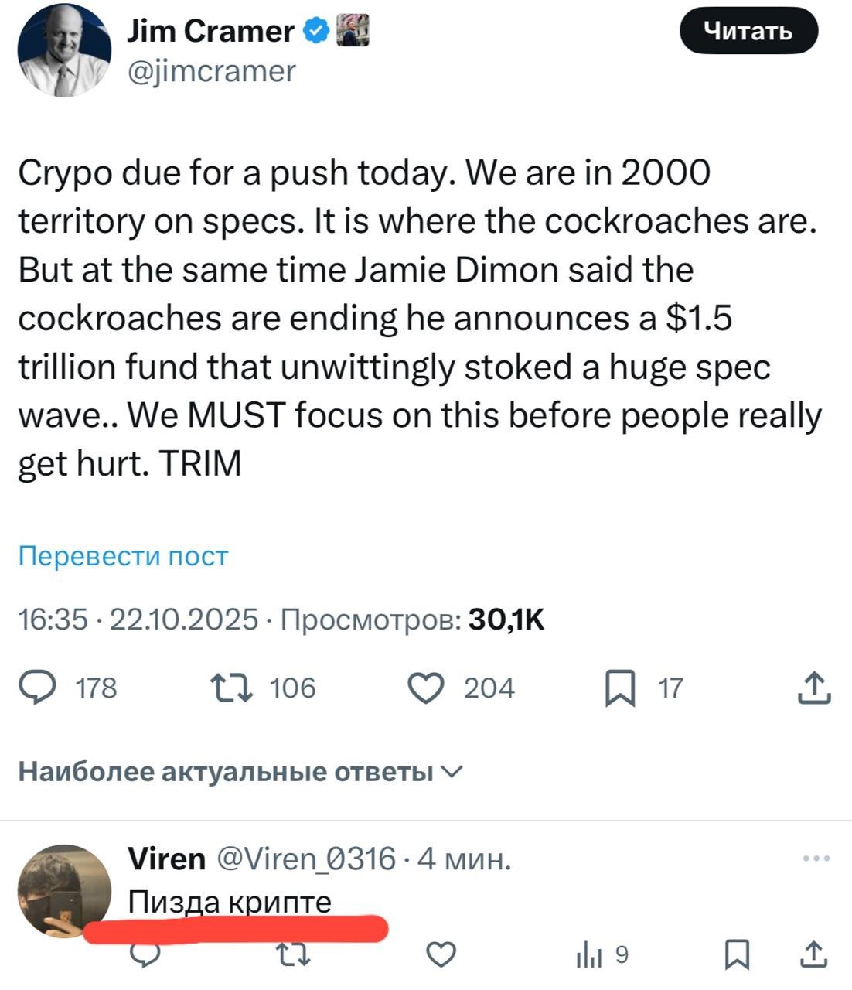Share Viren's reply via share icon
Image resolution: width=852 pixels, height=990 pixels.
814,956
